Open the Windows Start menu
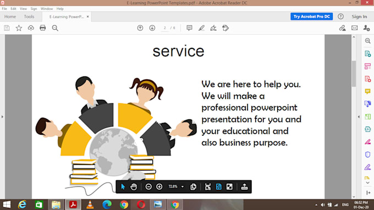Screen dimensions: 374x210 pyautogui.click(x=7, y=205)
